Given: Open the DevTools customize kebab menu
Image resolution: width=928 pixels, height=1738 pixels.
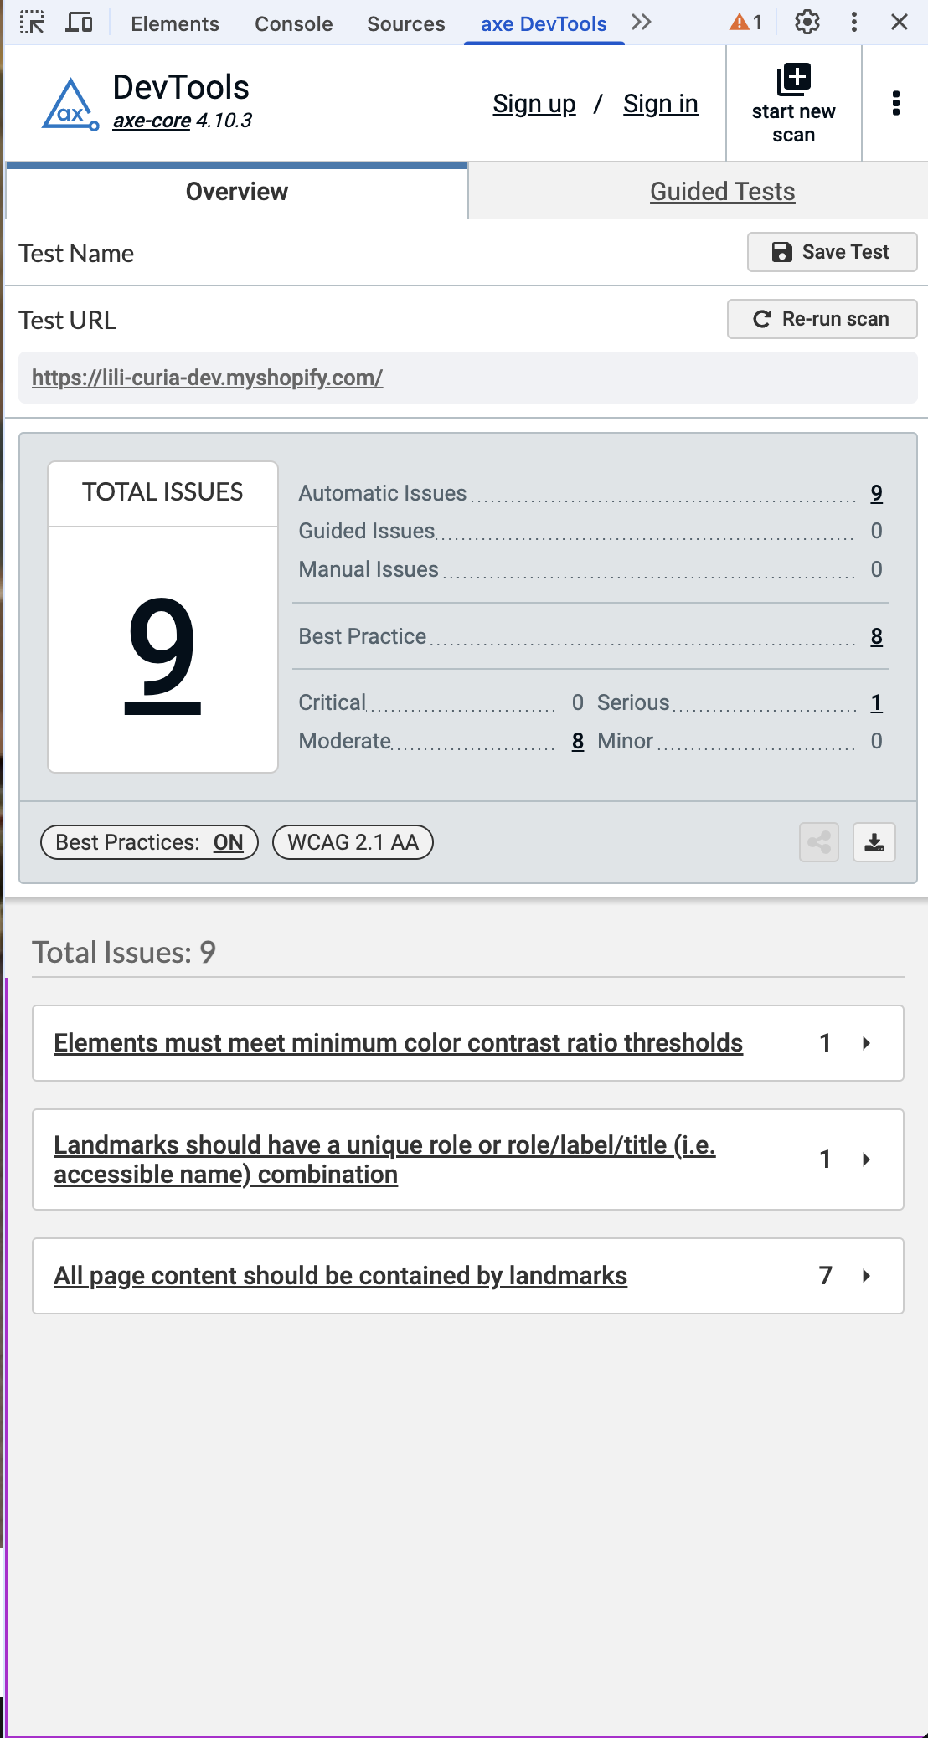Looking at the screenshot, I should pyautogui.click(x=853, y=23).
